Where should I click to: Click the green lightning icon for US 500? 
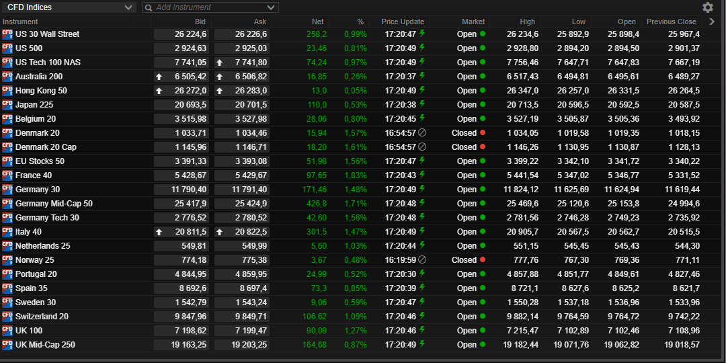pyautogui.click(x=422, y=48)
